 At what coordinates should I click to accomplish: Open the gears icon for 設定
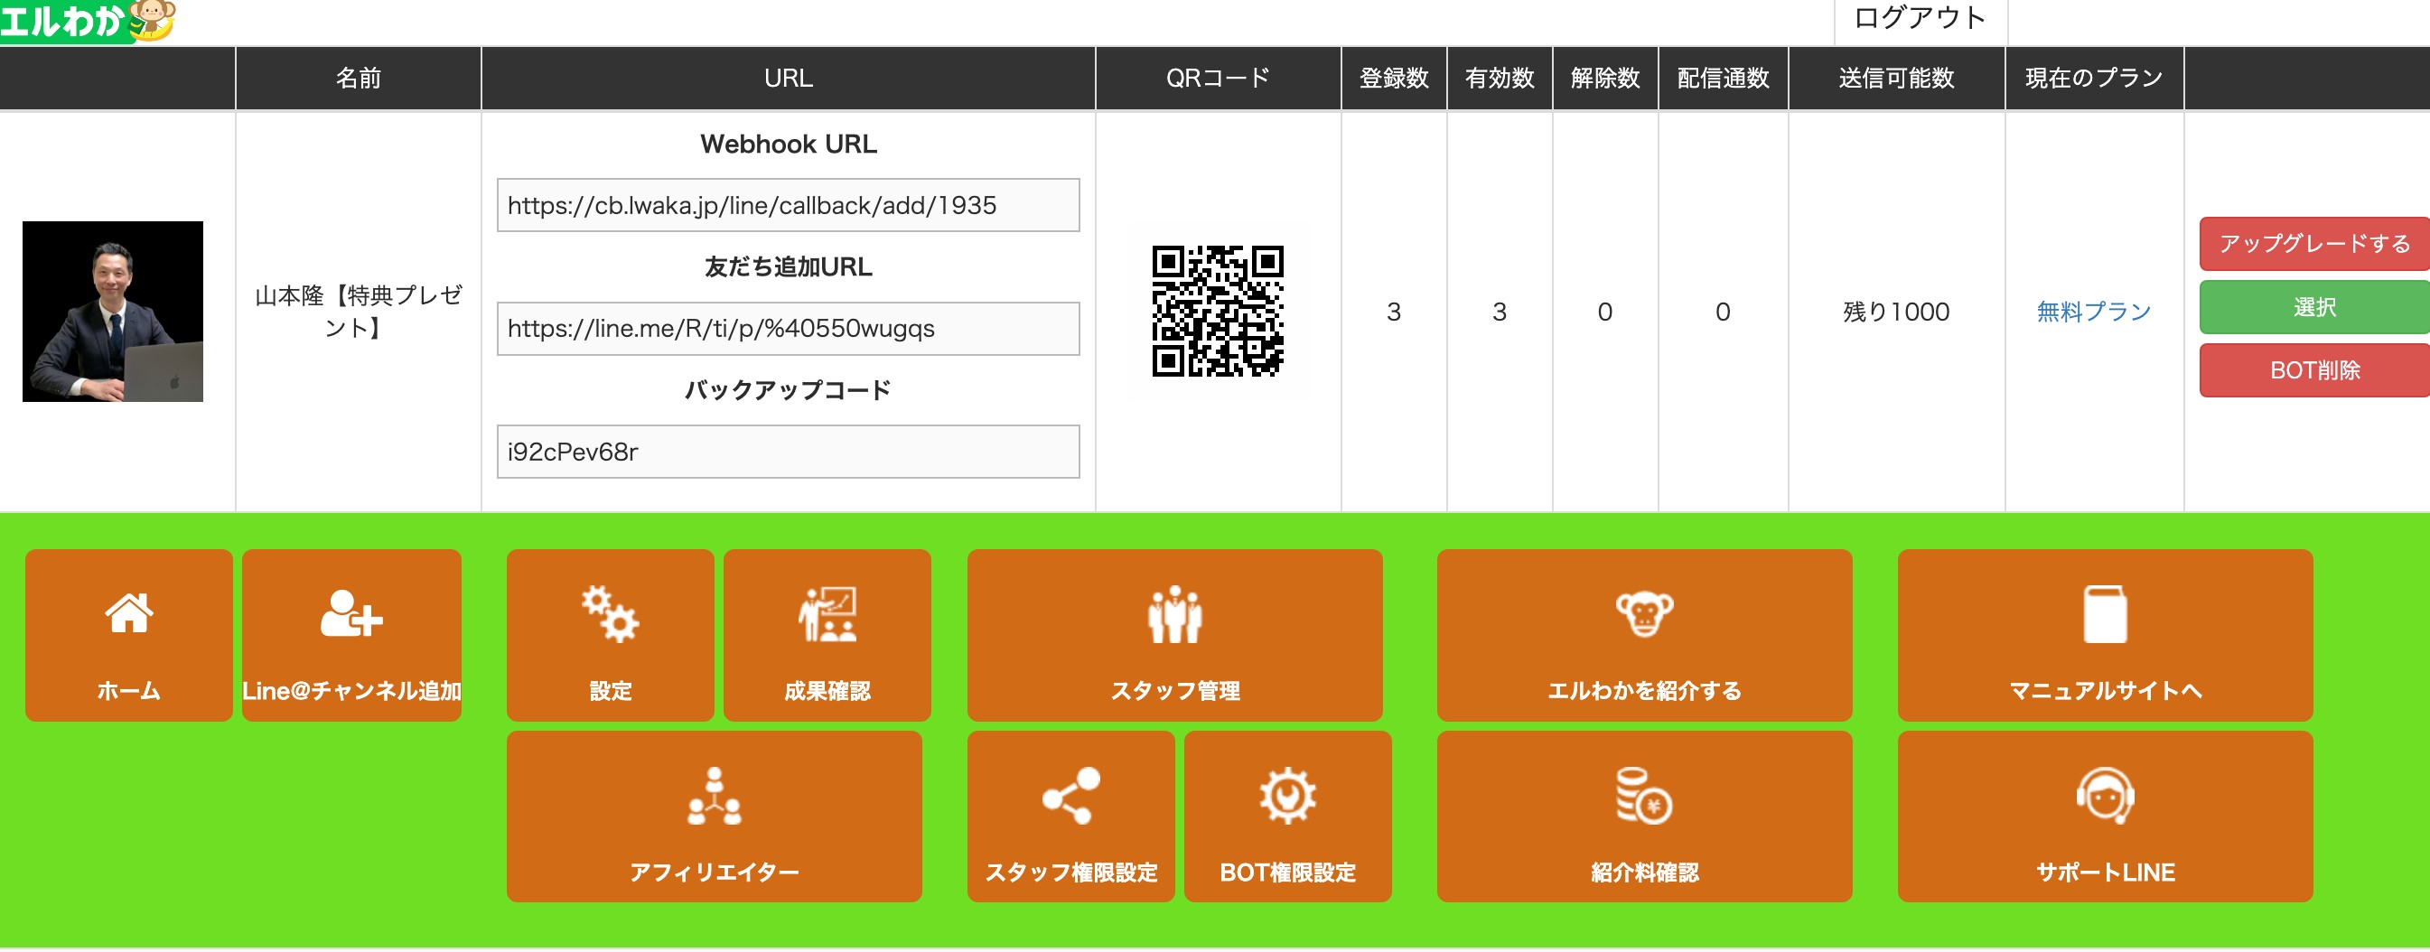pos(610,614)
